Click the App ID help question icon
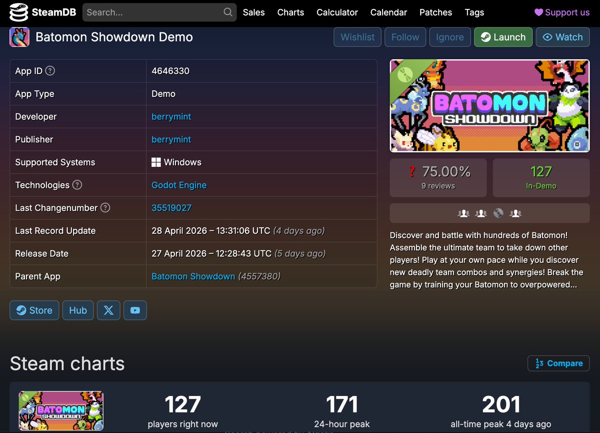Viewport: 600px width, 433px height. [x=50, y=71]
